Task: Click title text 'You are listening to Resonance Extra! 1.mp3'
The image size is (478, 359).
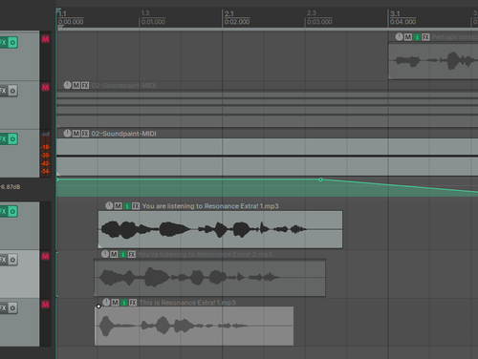Action: (210, 206)
